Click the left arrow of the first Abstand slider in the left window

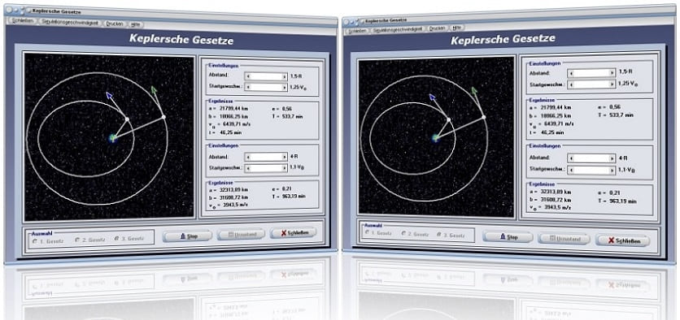pyautogui.click(x=248, y=76)
